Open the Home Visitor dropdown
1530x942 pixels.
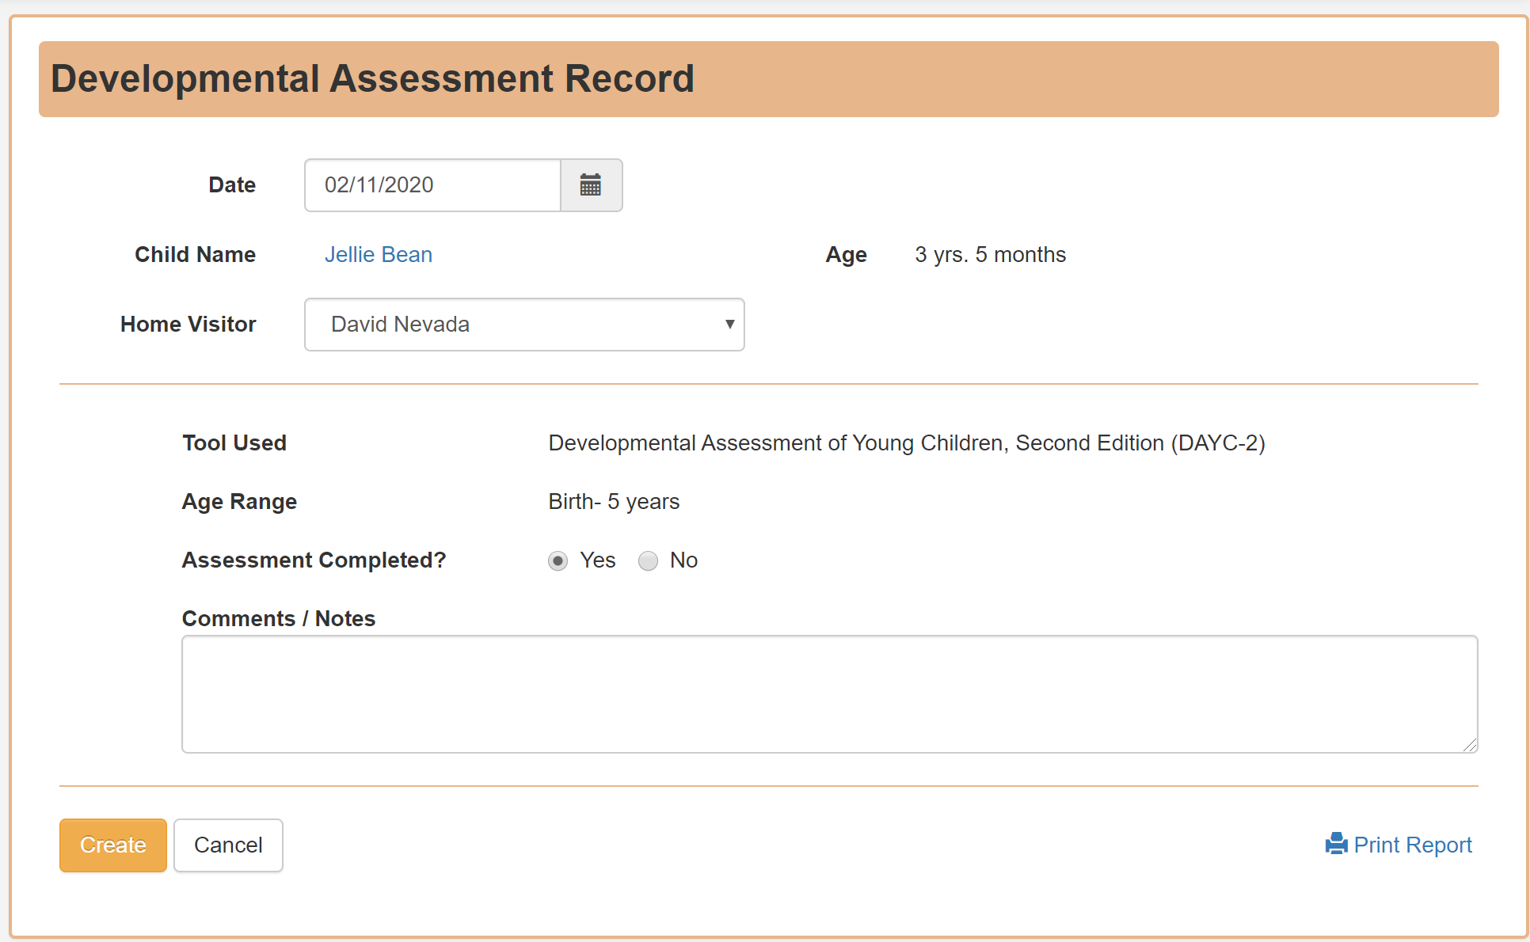pyautogui.click(x=524, y=325)
